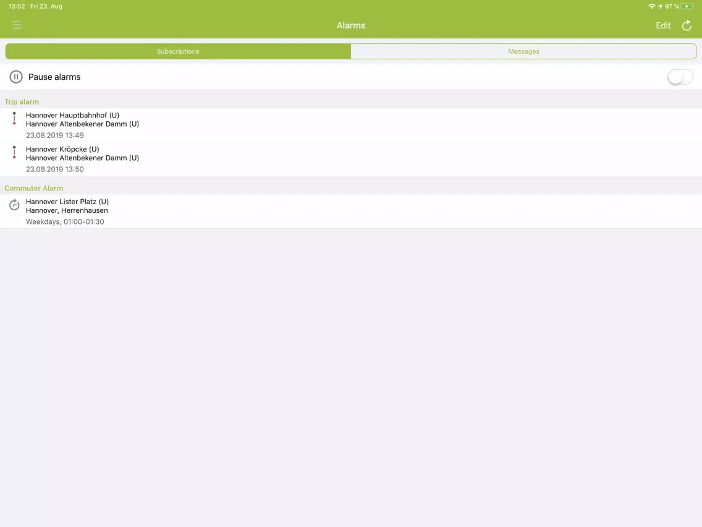Click the Trip alarm section header
702x527 pixels.
tap(22, 101)
